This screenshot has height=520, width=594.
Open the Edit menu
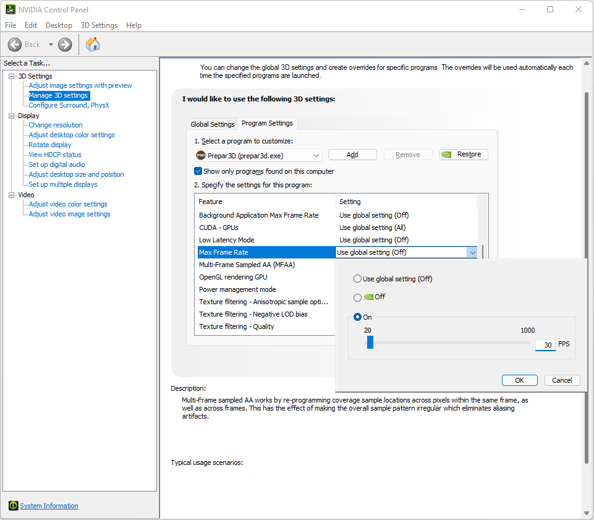[31, 25]
